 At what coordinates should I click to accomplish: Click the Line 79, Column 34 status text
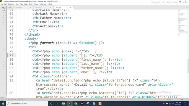click(14, 100)
